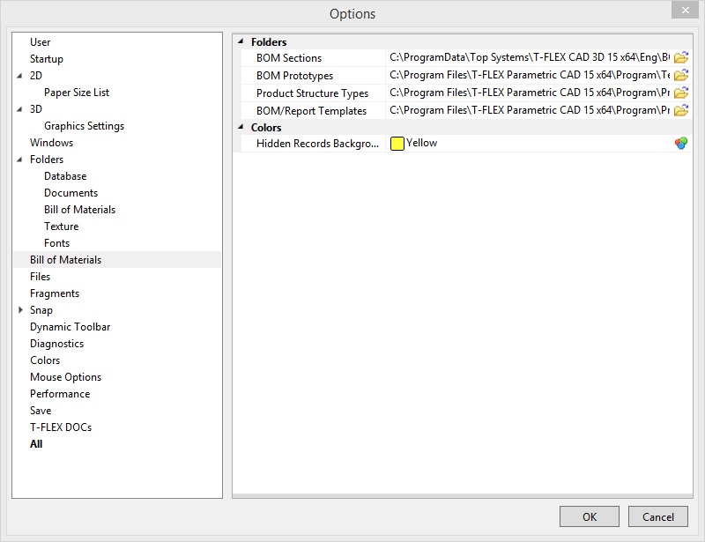Open the Dynamic Toolbar options page
This screenshot has width=705, height=542.
coord(70,327)
